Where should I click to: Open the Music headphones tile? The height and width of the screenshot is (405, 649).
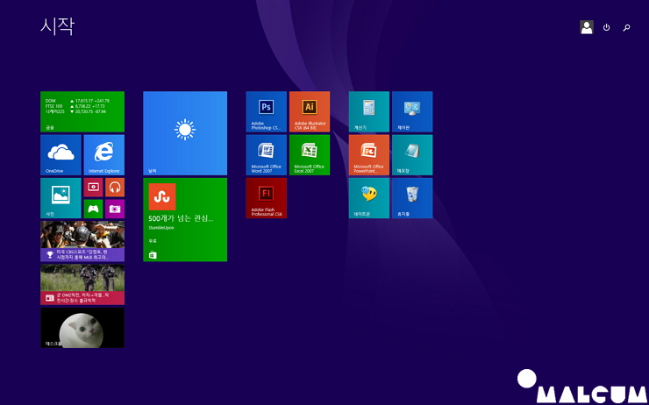click(115, 188)
